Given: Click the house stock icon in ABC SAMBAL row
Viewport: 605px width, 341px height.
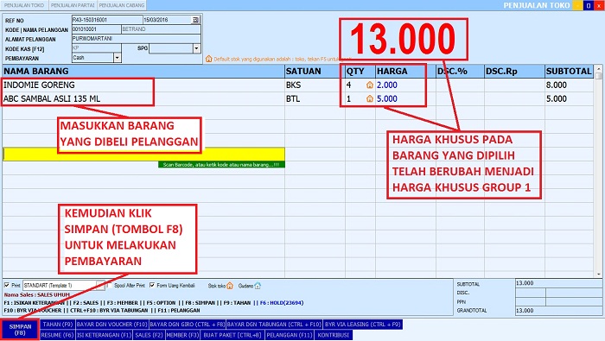Looking at the screenshot, I should [x=370, y=98].
